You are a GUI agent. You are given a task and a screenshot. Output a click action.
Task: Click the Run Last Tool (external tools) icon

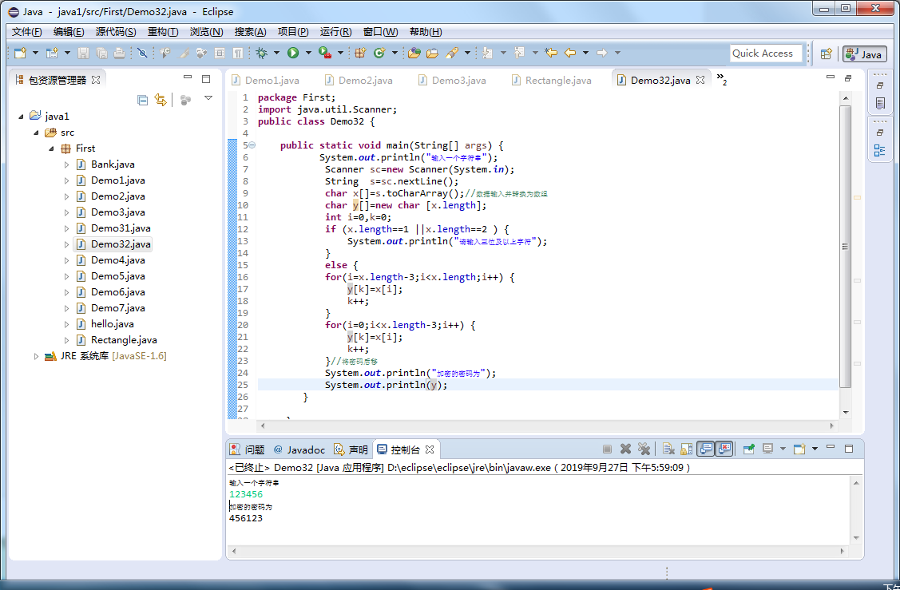[325, 53]
